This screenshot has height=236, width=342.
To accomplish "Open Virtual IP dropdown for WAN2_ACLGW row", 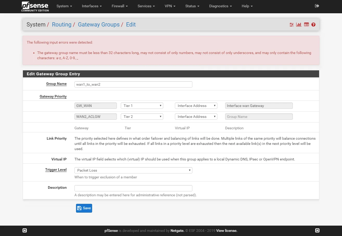I will pos(196,117).
